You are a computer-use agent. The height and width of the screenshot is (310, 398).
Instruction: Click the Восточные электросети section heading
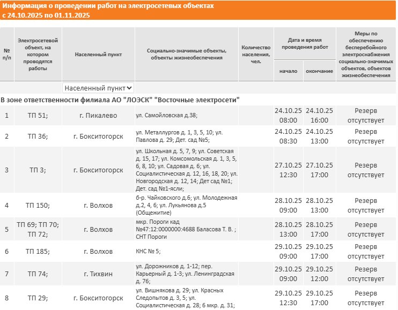point(120,100)
